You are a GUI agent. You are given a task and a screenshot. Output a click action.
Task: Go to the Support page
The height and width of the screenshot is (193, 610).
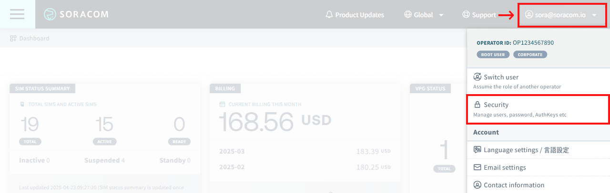click(484, 15)
